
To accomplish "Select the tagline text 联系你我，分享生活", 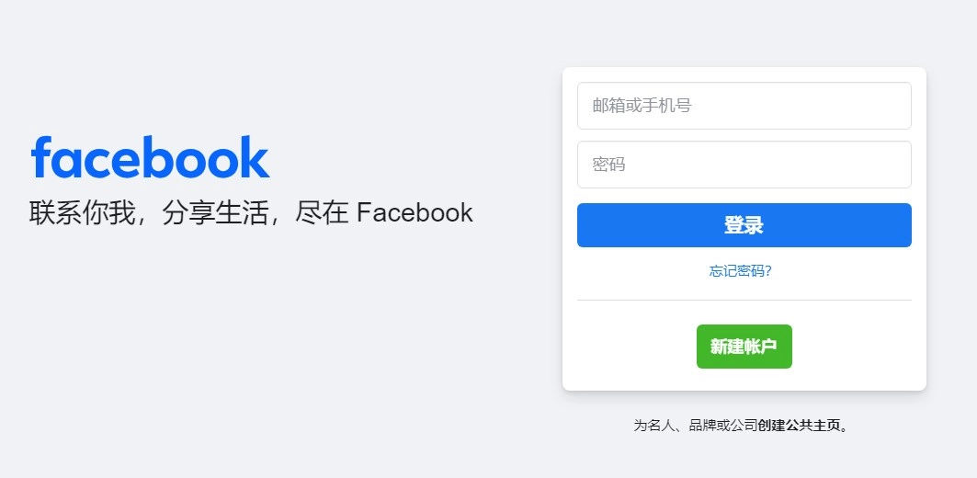I will coord(148,213).
